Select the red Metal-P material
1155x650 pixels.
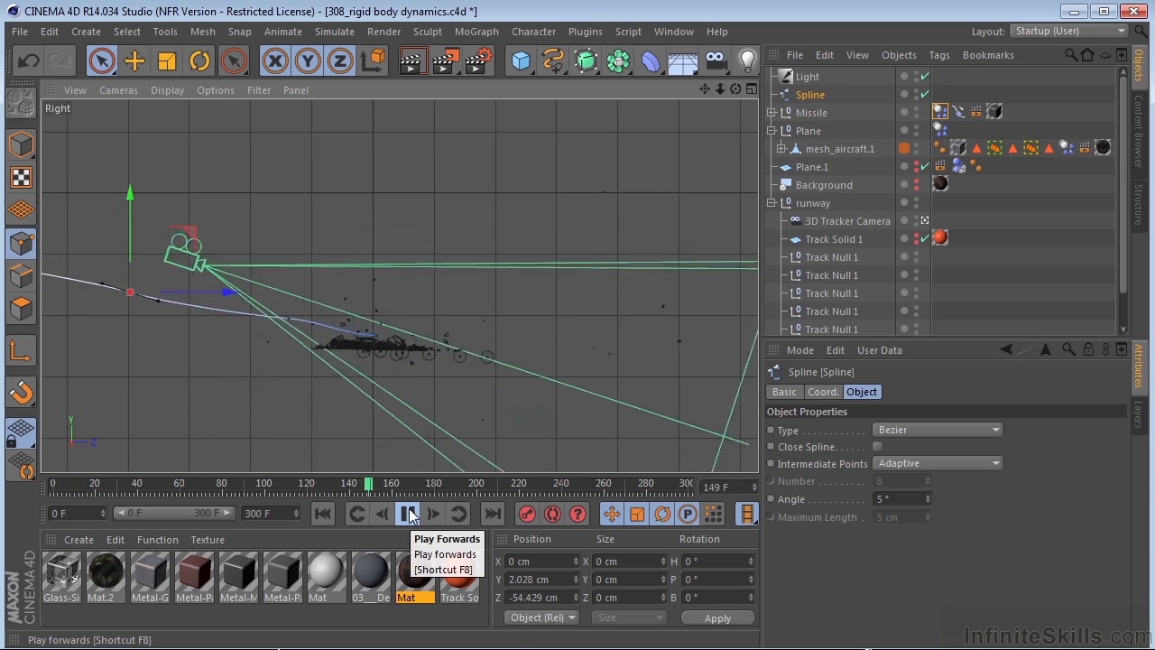194,578
